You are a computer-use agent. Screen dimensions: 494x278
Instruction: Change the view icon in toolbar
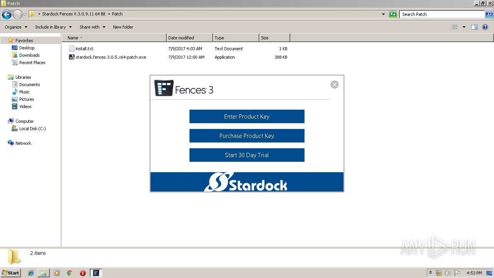[455, 27]
